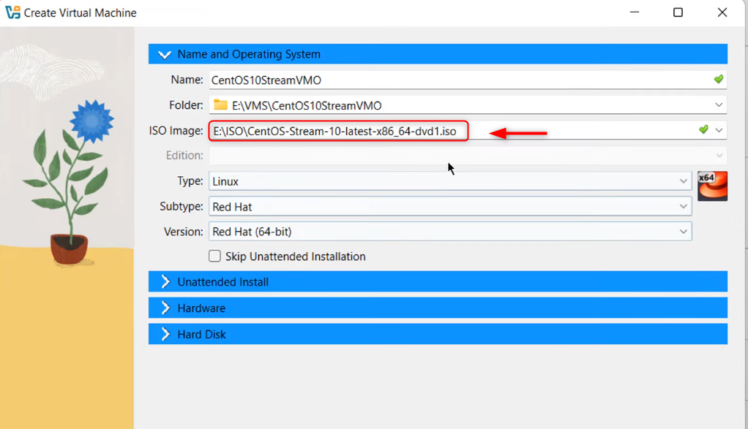Open the Type dropdown showing Linux

click(684, 180)
